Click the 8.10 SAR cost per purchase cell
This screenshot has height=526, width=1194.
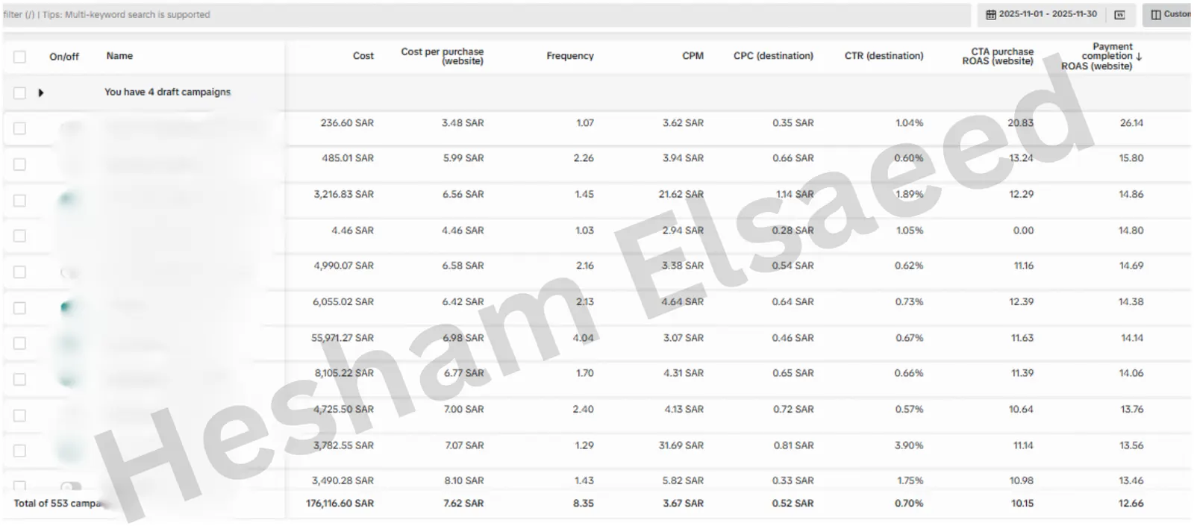(x=464, y=480)
